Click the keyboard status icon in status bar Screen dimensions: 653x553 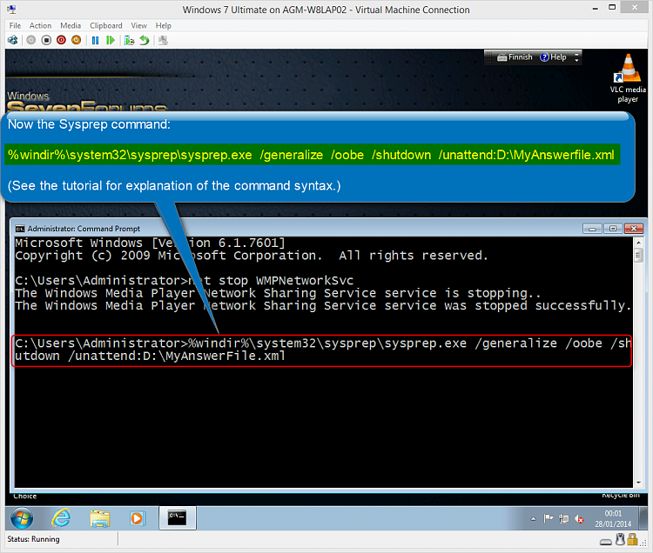coord(605,542)
